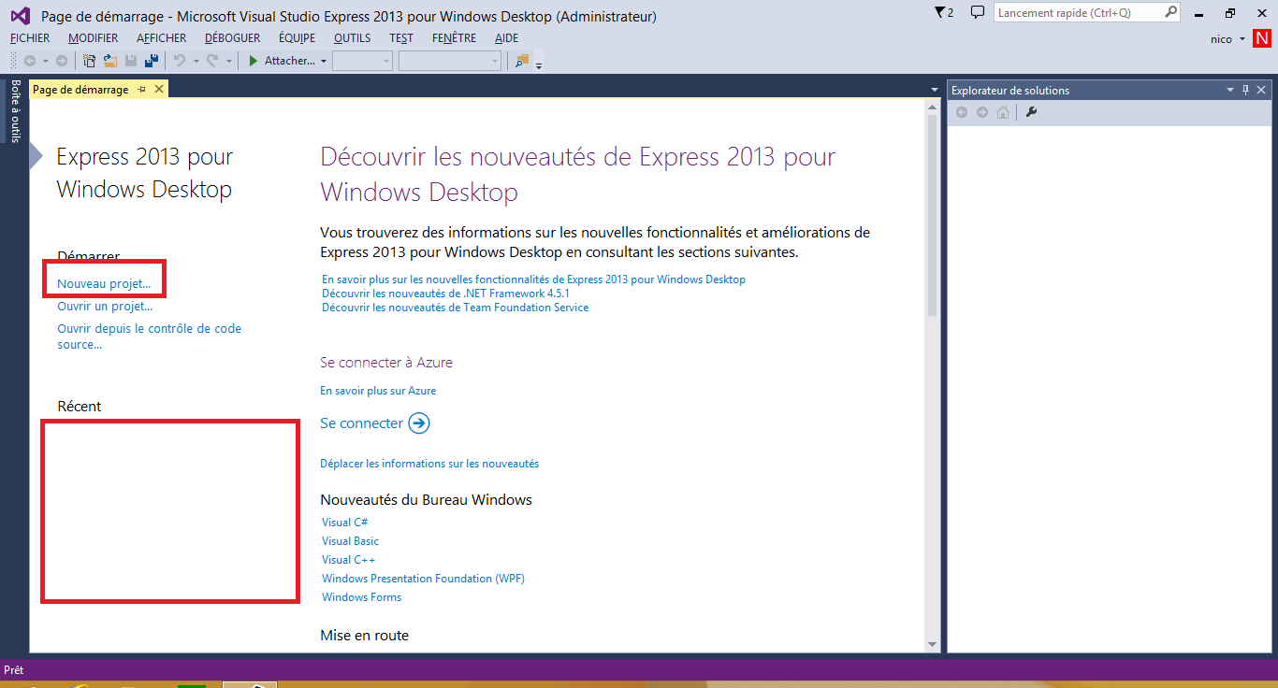Click the Open File toolbar icon
The image size is (1278, 688).
[109, 61]
